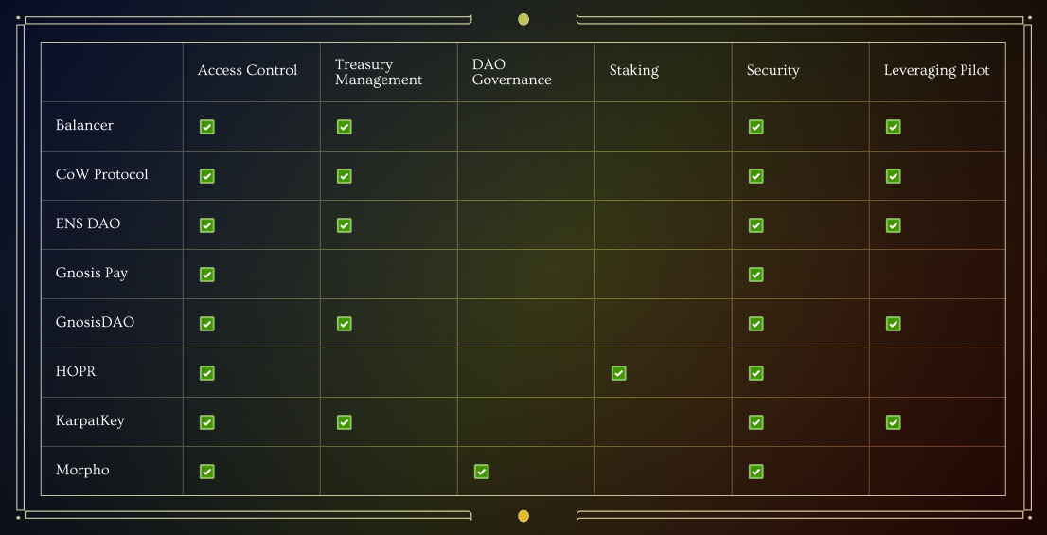1047x535 pixels.
Task: Click the CoW Protocol Treasury Management checkmark
Action: click(x=344, y=176)
